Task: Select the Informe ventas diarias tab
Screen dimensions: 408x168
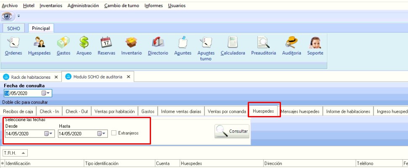Action: click(181, 111)
